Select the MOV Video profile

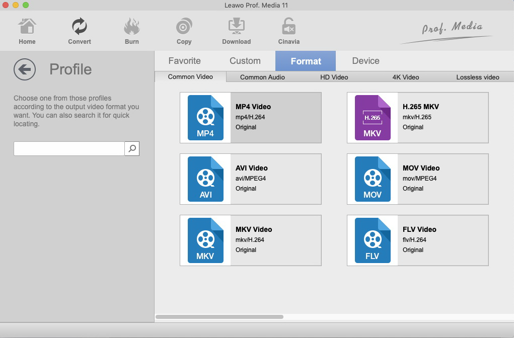click(x=417, y=179)
